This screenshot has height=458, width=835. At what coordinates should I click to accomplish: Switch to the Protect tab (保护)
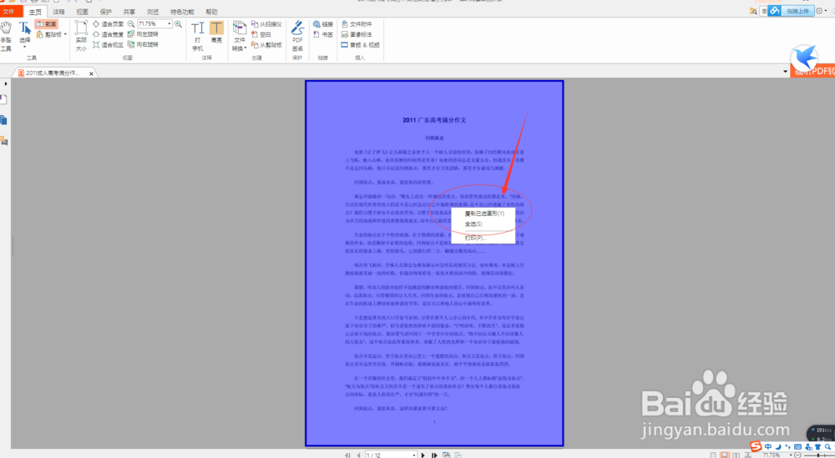point(105,12)
